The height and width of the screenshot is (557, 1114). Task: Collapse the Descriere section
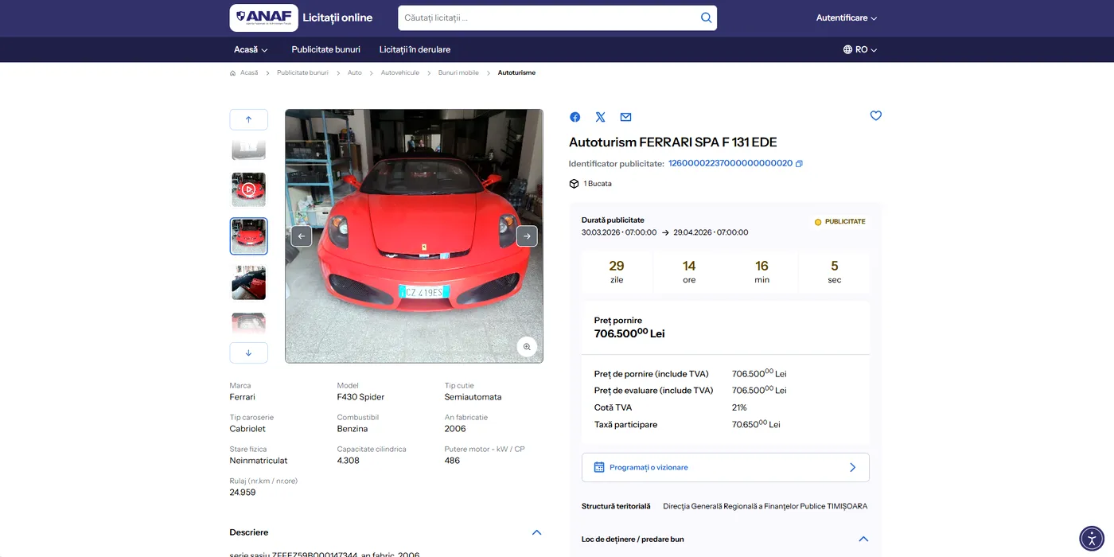[x=536, y=532]
